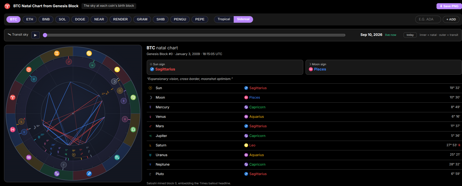Click Pisces in the Moon table row
Image resolution: width=462 pixels, height=186 pixels.
[x=254, y=98]
